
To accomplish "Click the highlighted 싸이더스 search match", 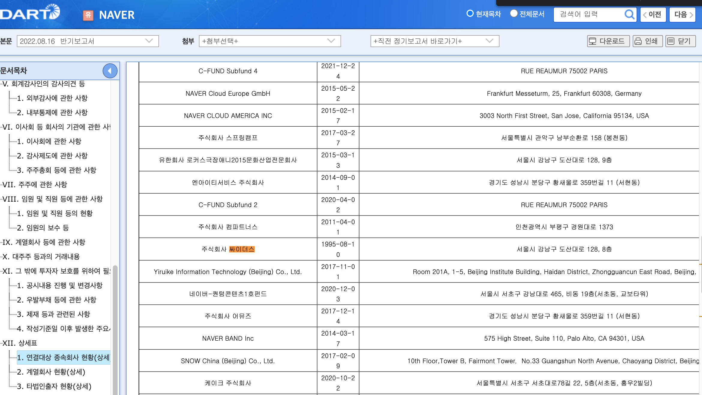I will tap(242, 249).
